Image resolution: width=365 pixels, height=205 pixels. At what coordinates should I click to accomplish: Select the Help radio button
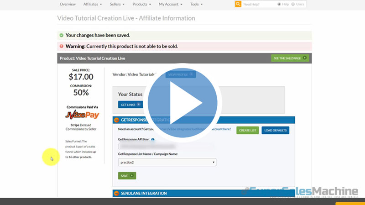pyautogui.click(x=279, y=4)
